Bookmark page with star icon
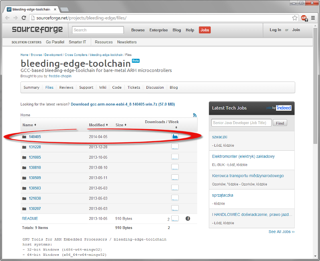 pos(294,18)
